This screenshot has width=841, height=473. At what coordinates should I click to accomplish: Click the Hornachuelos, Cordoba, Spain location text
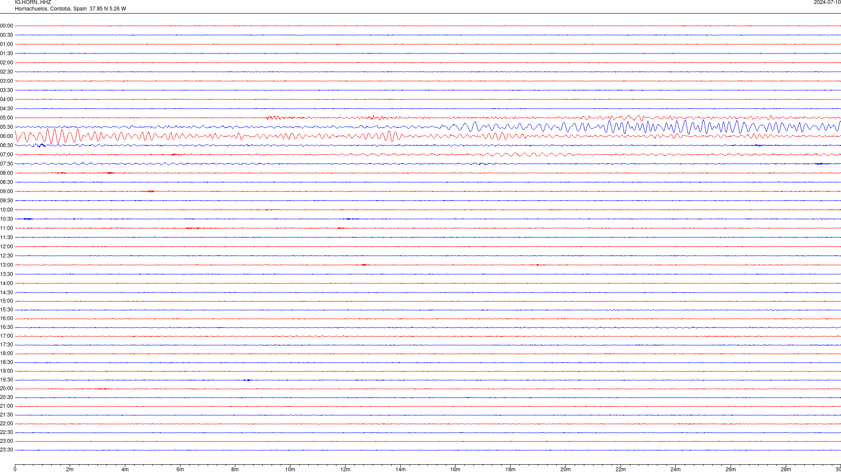pos(51,9)
